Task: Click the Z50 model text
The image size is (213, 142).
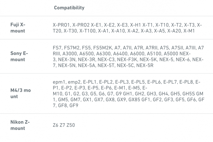Action: (x=71, y=125)
